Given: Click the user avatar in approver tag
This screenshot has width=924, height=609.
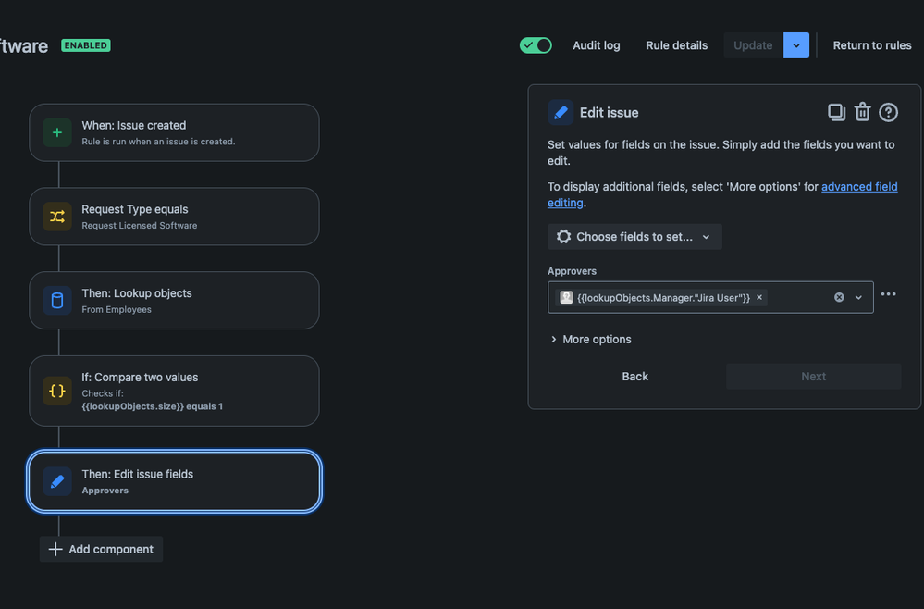Looking at the screenshot, I should pyautogui.click(x=566, y=297).
